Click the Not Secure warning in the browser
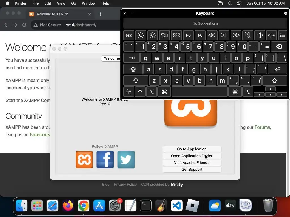 [47, 25]
